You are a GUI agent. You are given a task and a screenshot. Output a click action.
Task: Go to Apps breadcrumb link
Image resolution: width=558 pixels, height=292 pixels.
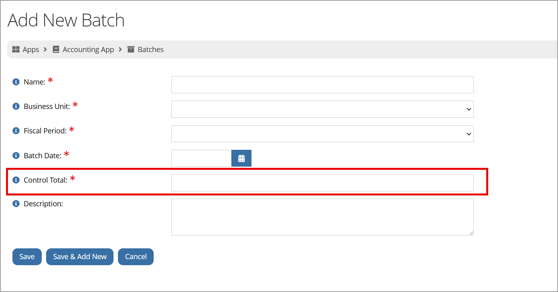pos(31,50)
